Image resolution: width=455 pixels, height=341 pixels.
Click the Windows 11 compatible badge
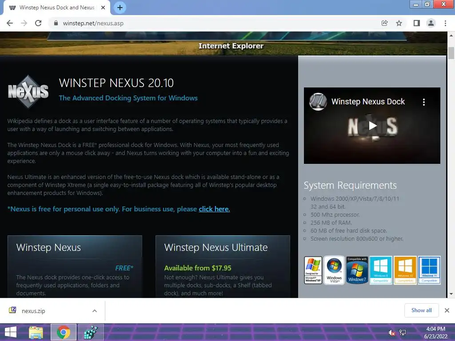tap(430, 270)
